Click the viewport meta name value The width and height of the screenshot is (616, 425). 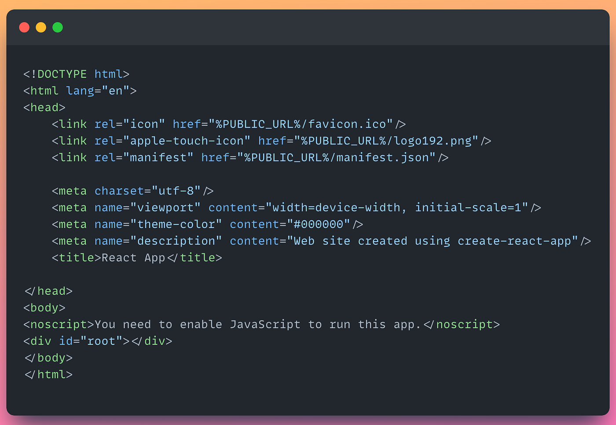coord(165,208)
